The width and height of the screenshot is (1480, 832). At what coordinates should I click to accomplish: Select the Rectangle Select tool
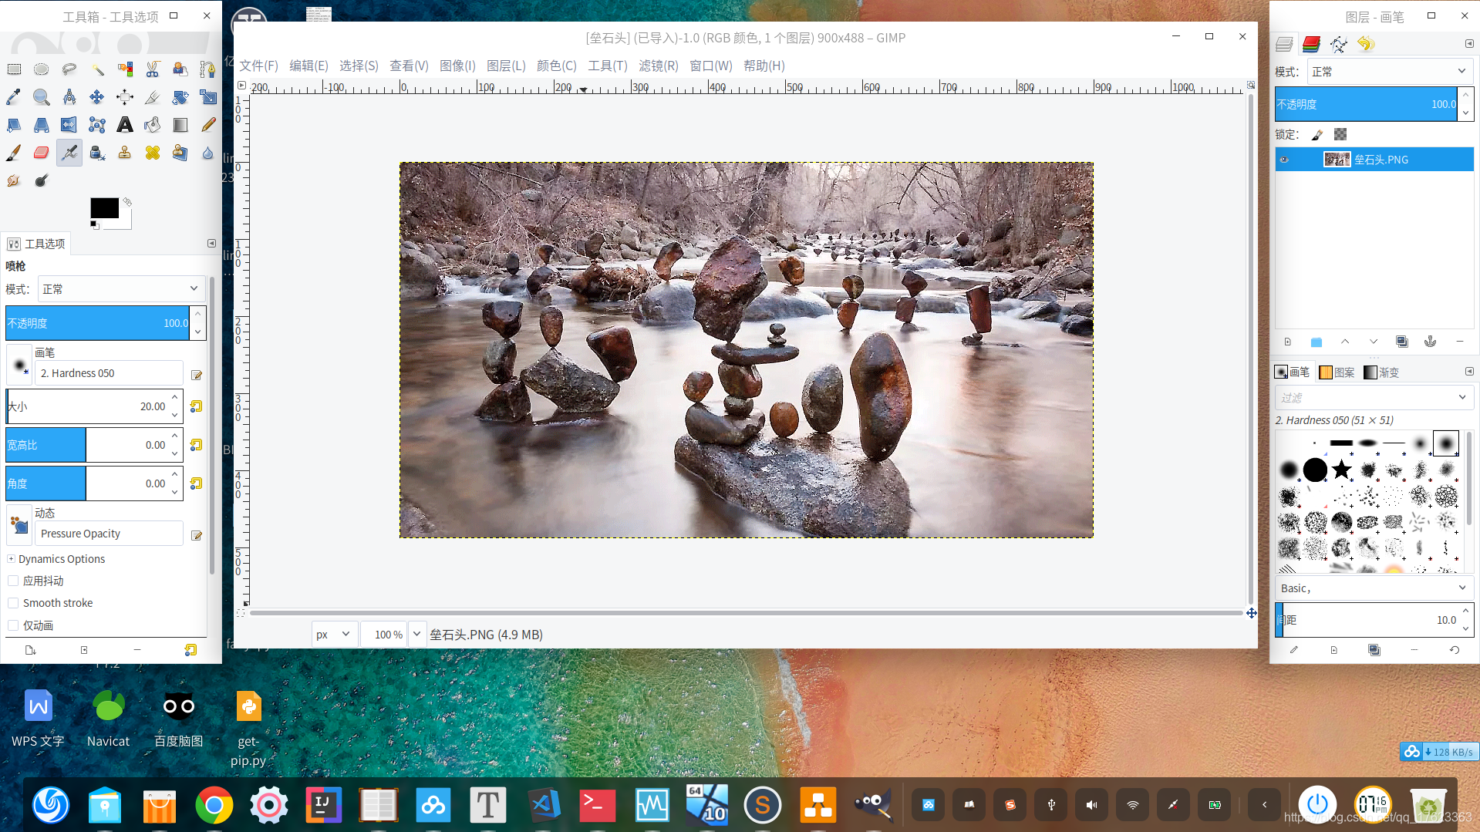(x=14, y=69)
